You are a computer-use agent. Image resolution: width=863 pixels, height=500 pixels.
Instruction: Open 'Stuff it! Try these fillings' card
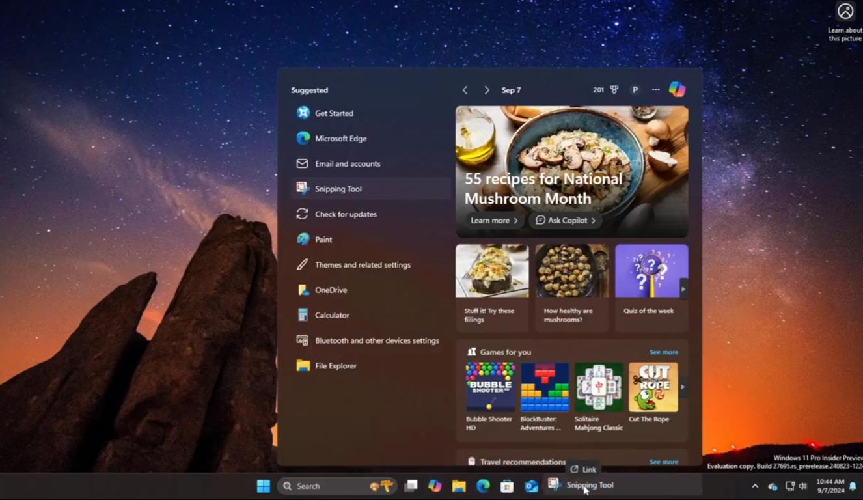click(x=492, y=288)
